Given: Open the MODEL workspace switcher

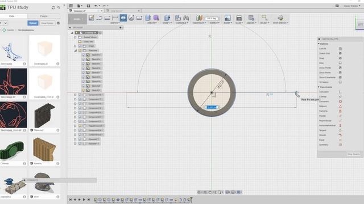Looking at the screenshot, I should point(77,19).
